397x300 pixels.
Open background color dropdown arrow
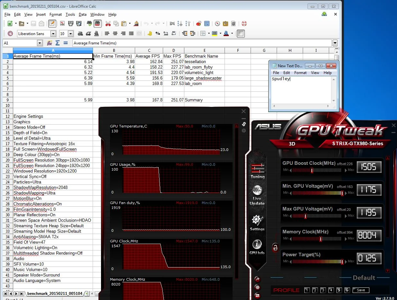point(220,33)
